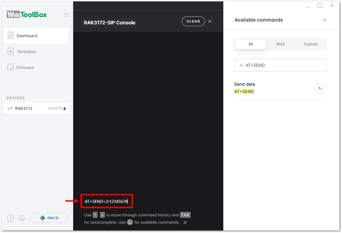This screenshot has height=233, width=342.
Task: Open the Dashboard page
Action: 36,35
